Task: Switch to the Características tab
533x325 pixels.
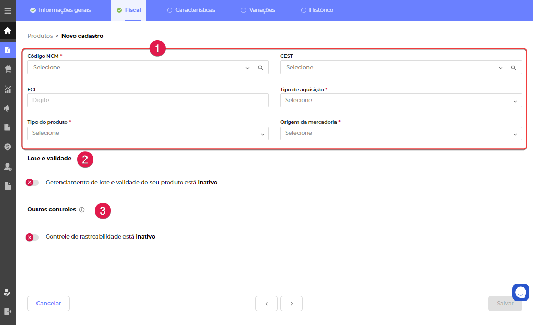Action: 191,10
